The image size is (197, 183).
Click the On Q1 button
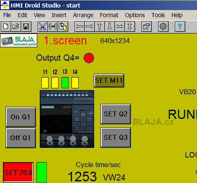coord(20,117)
